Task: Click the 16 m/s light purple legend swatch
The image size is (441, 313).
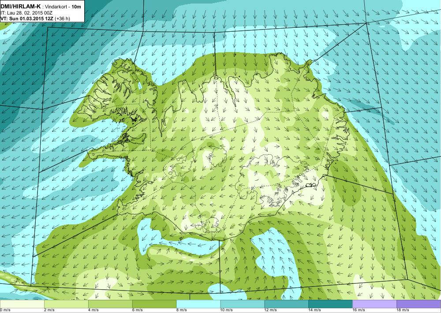Action: click(374, 304)
